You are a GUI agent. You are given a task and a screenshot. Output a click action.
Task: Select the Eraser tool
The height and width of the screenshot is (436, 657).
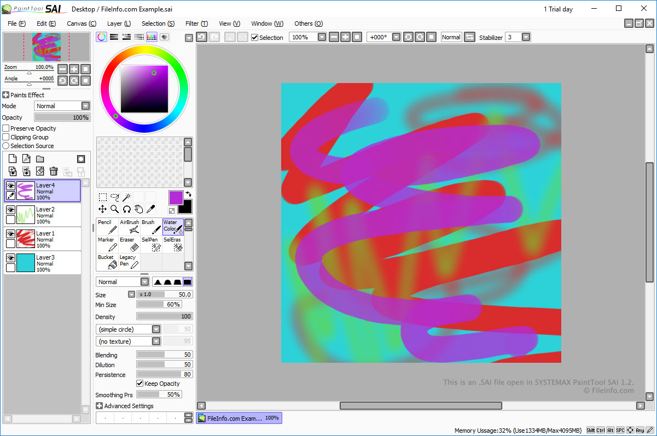(129, 244)
